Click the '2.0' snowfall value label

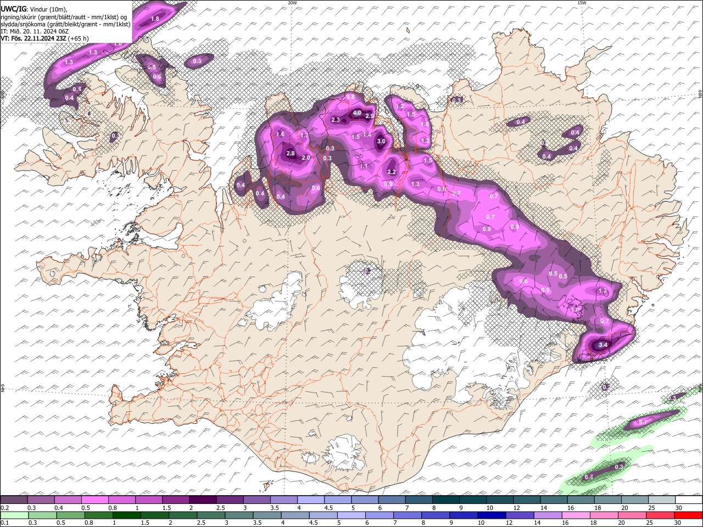coord(306,158)
